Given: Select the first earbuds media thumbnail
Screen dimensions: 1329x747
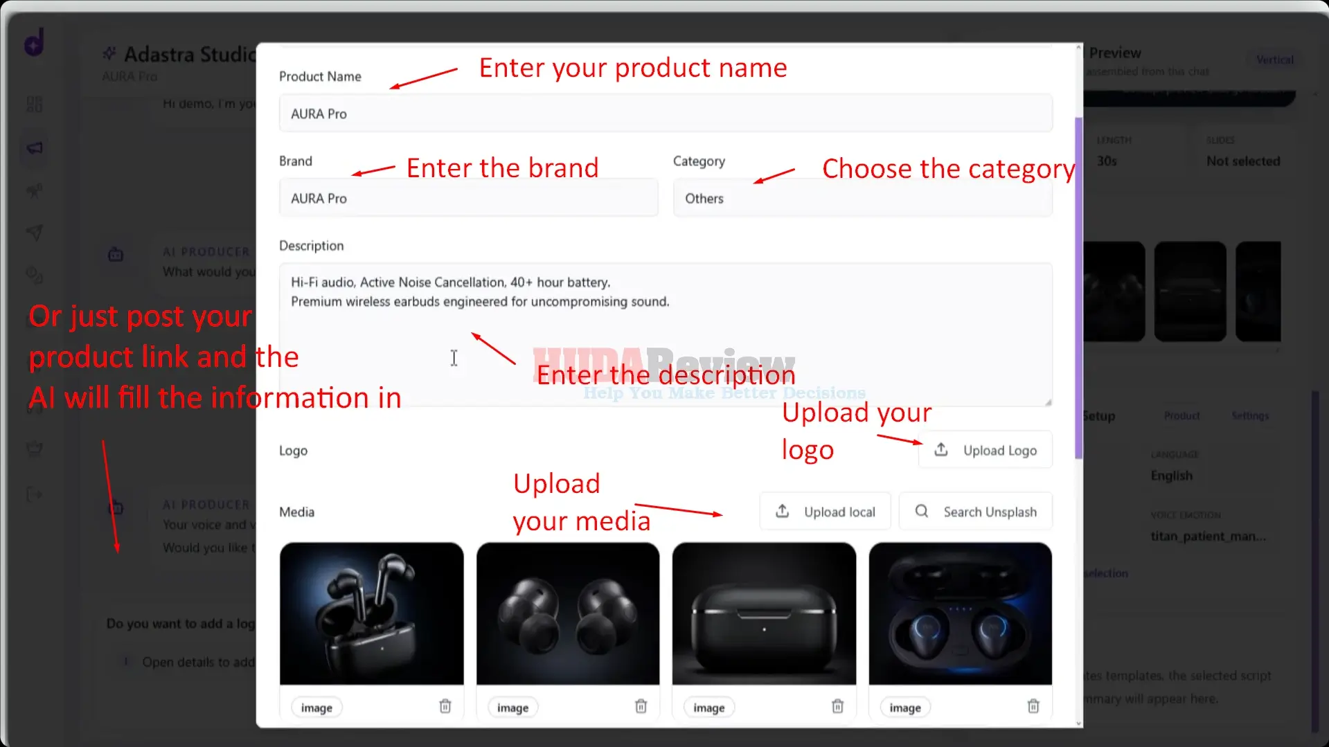Looking at the screenshot, I should pos(372,613).
